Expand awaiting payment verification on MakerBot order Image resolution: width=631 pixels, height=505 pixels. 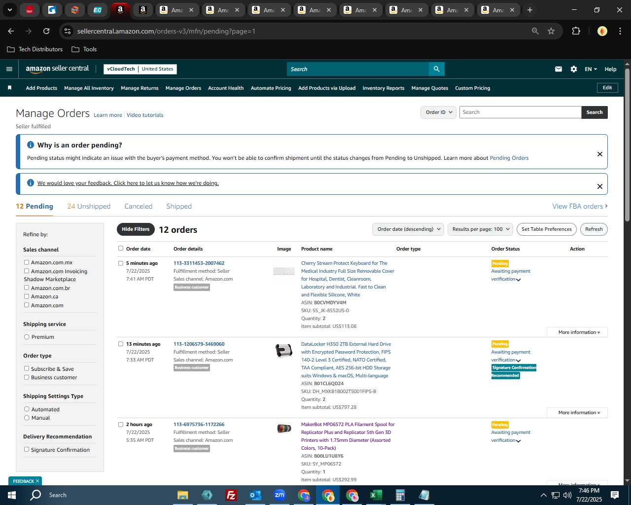coord(518,441)
